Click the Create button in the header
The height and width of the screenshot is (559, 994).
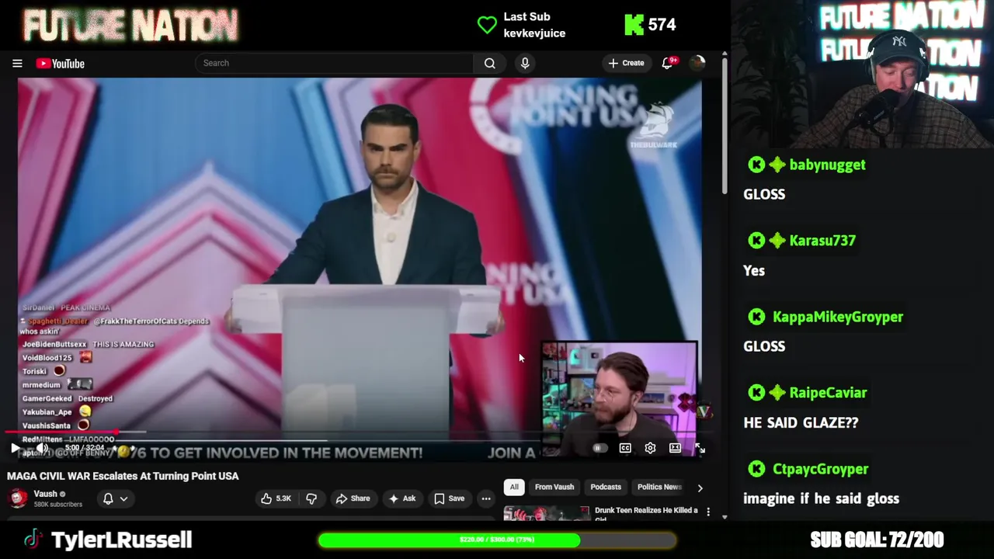click(626, 64)
